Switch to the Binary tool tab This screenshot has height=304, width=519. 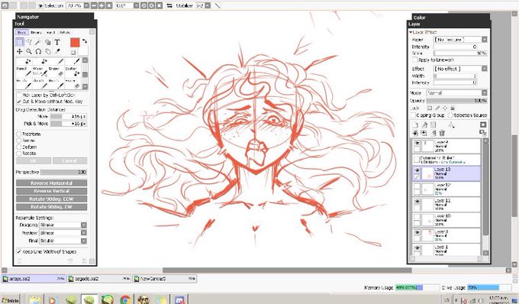(36, 32)
